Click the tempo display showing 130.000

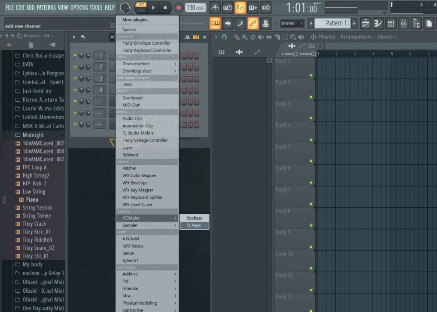tap(194, 7)
